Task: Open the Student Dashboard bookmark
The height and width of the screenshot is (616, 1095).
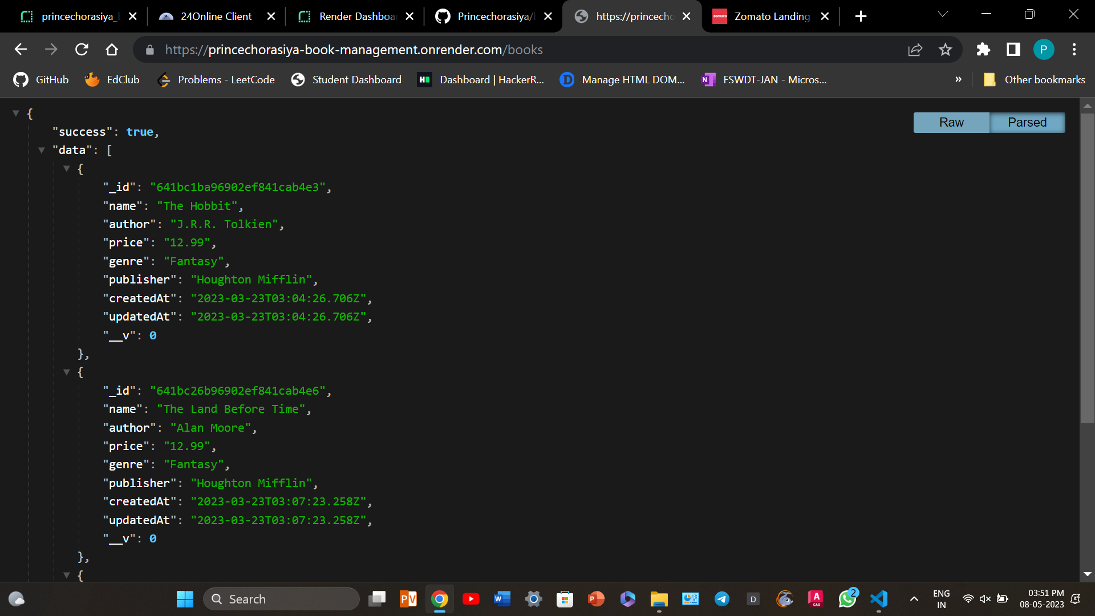Action: tap(356, 80)
